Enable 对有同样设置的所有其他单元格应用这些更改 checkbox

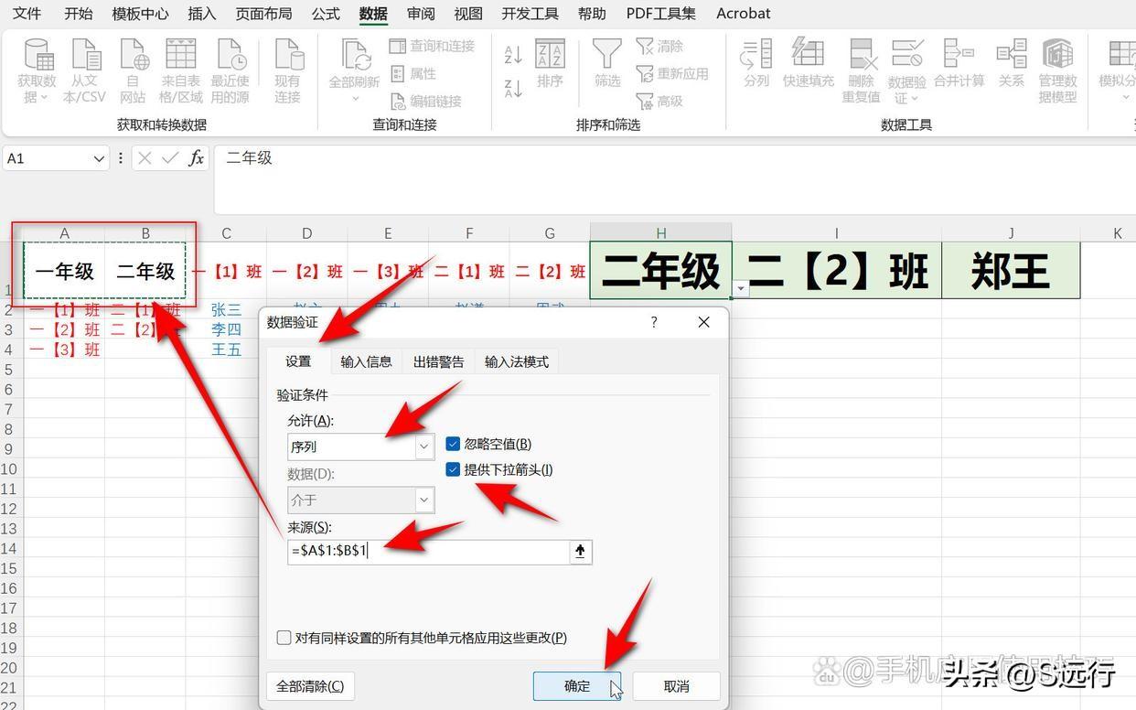[x=284, y=638]
